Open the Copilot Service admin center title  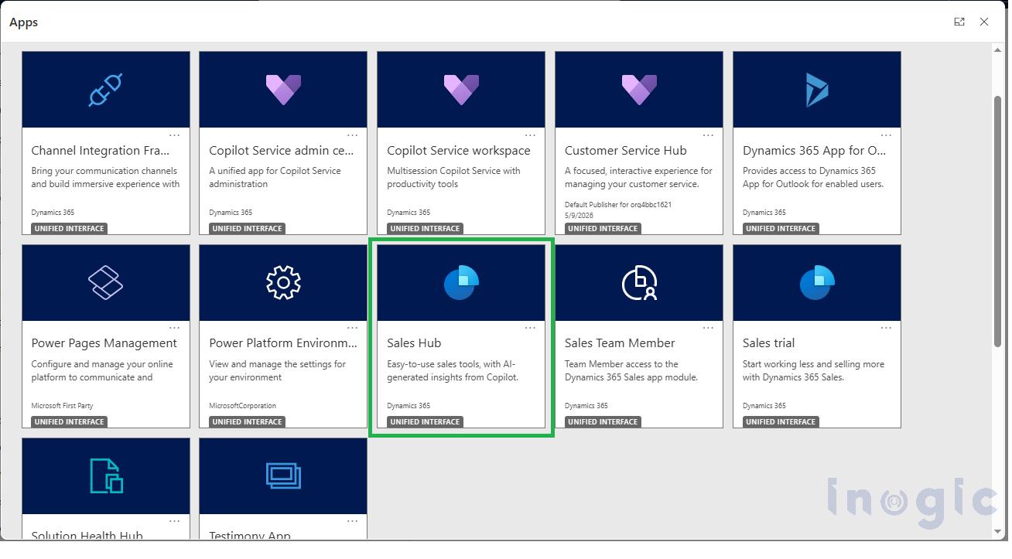(x=282, y=151)
